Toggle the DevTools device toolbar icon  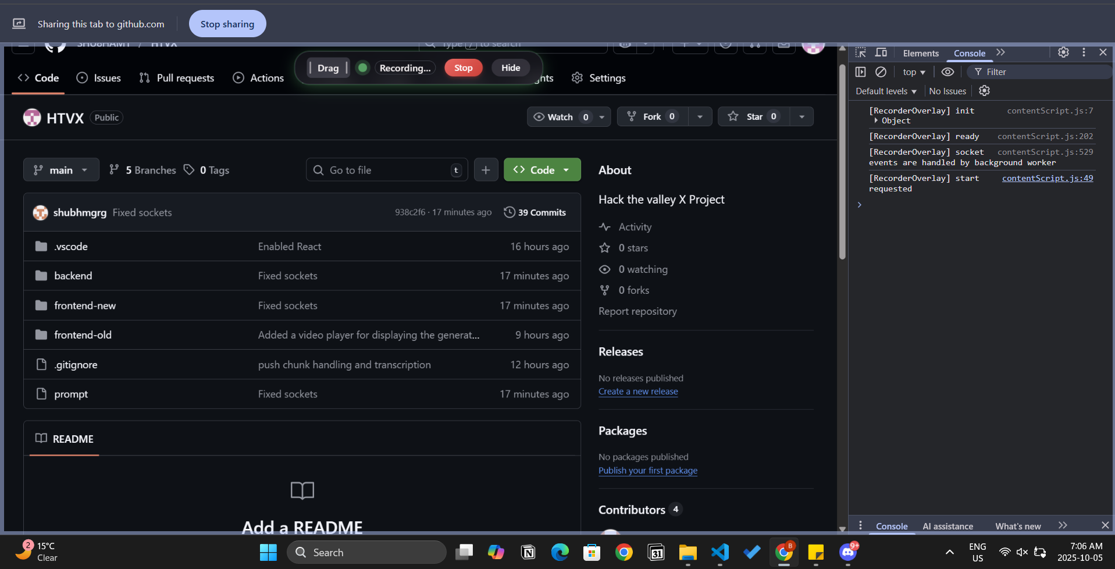(881, 53)
